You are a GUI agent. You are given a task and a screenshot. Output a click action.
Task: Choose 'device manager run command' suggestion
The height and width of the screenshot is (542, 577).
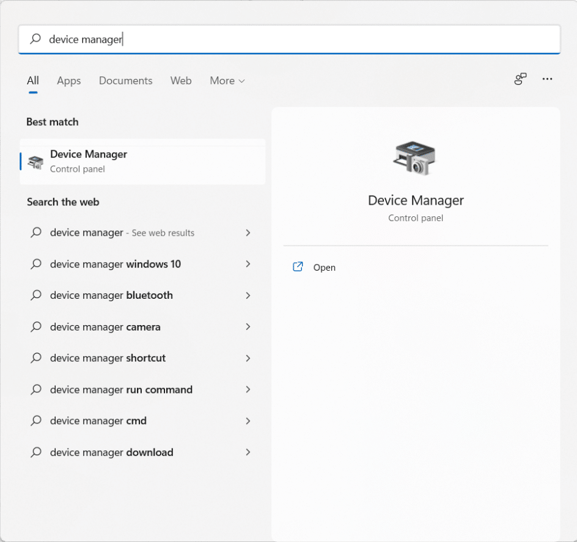[121, 389]
